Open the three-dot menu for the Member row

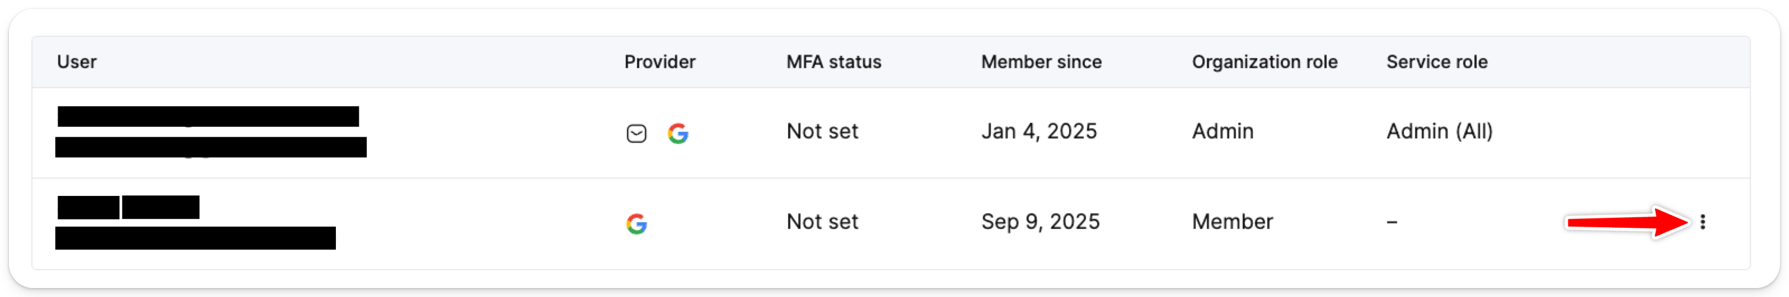coord(1702,222)
